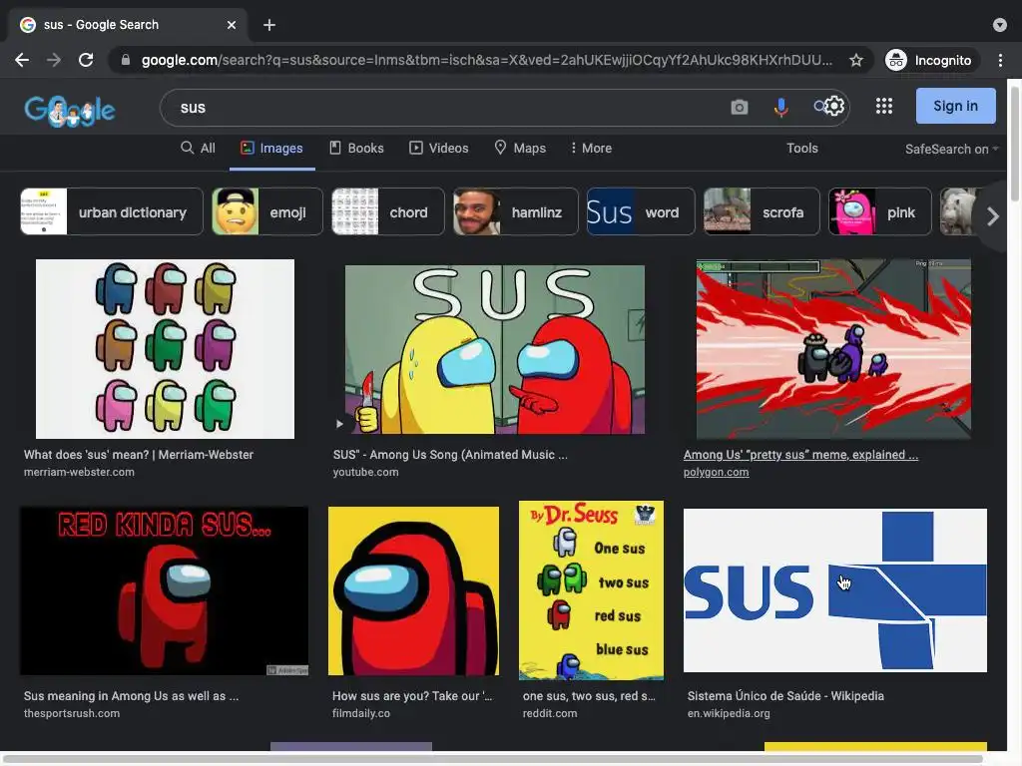The width and height of the screenshot is (1022, 766).
Task: Open the Among Us 'pretty sus' meme link
Action: coord(800,455)
